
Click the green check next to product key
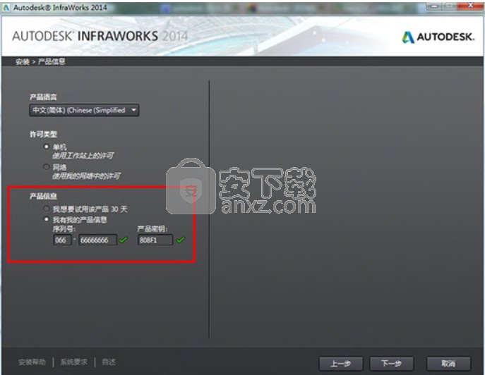[x=181, y=240]
